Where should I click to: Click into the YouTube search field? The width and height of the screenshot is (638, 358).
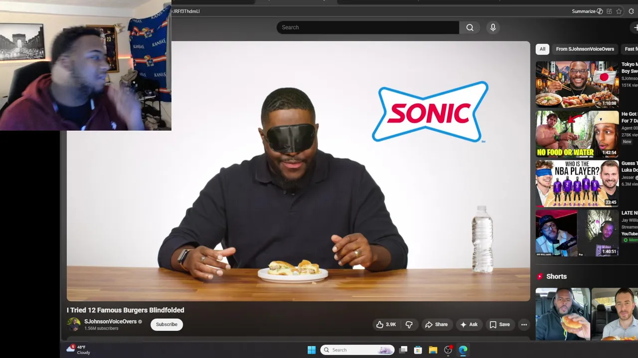point(368,27)
